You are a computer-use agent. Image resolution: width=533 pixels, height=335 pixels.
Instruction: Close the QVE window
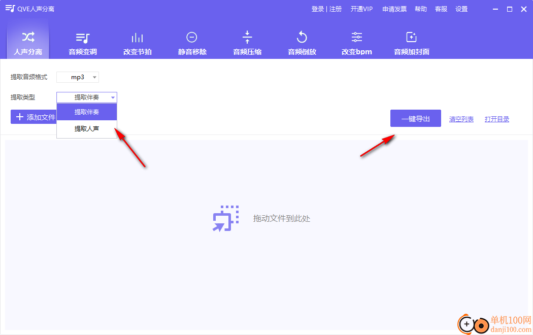tap(524, 9)
